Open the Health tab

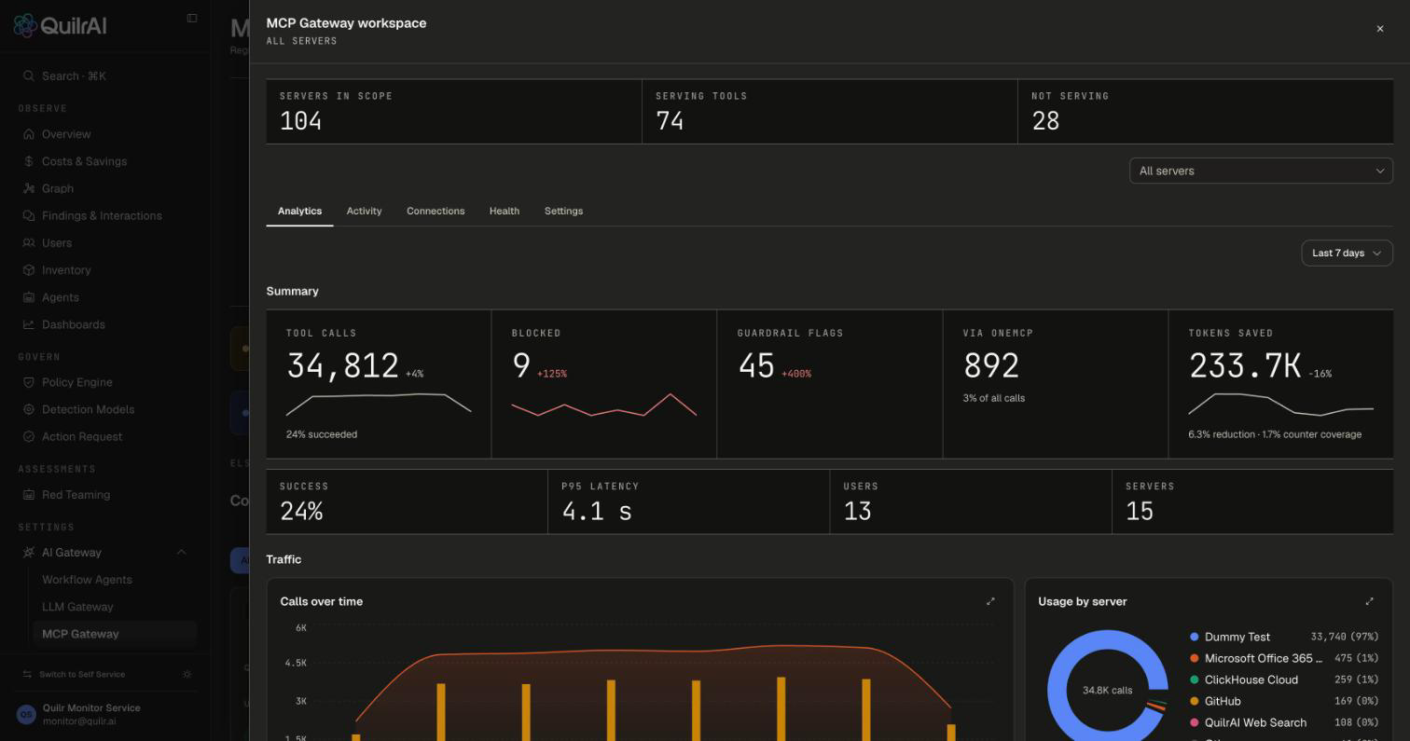point(505,211)
